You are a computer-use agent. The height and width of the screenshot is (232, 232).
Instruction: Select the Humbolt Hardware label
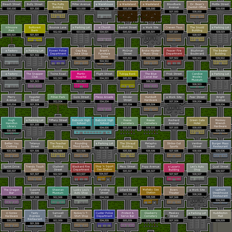click(x=151, y=99)
